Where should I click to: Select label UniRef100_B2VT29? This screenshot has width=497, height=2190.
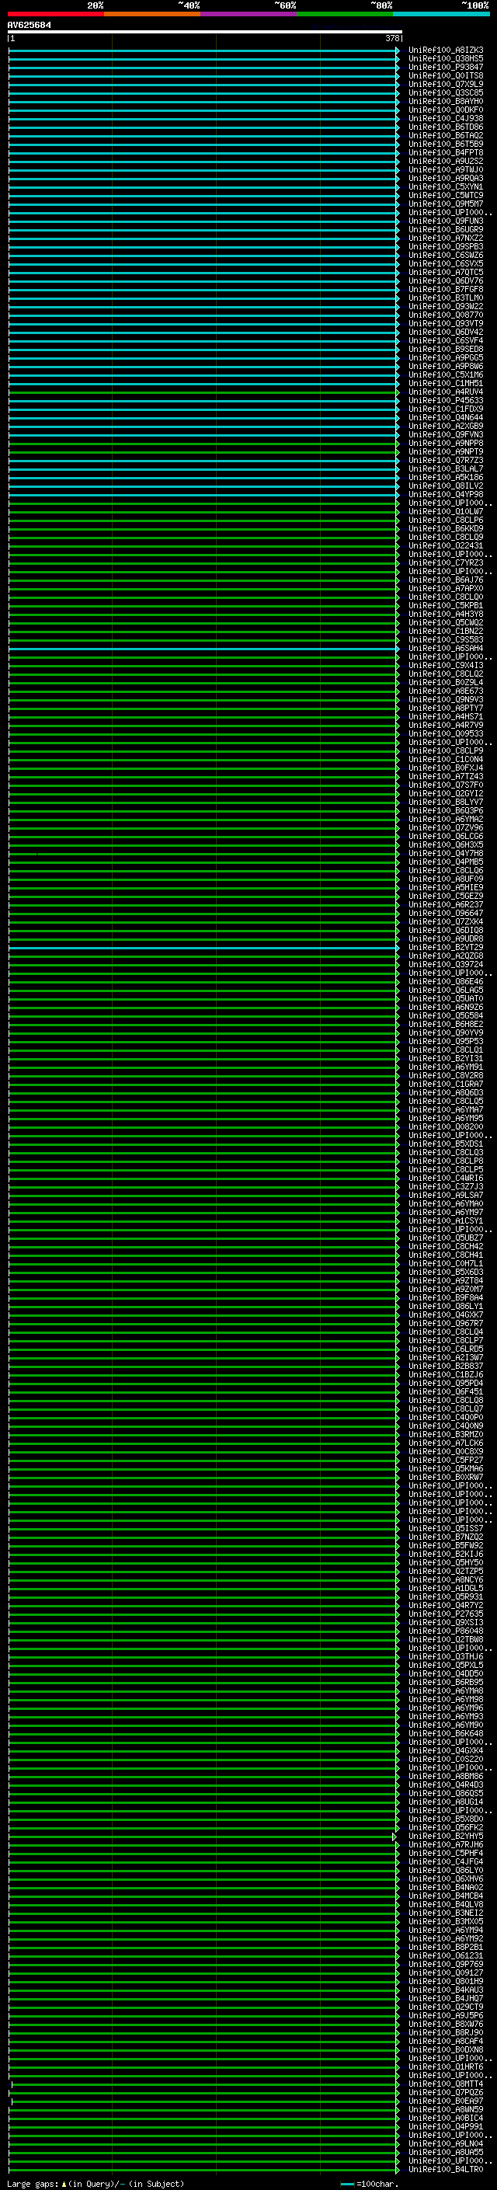445,947
